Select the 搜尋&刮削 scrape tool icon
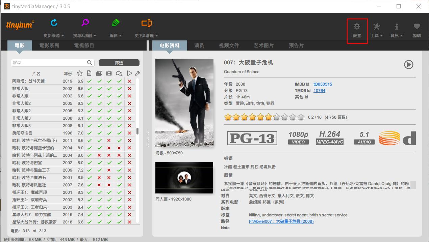This screenshot has height=242, width=429. pos(84,23)
